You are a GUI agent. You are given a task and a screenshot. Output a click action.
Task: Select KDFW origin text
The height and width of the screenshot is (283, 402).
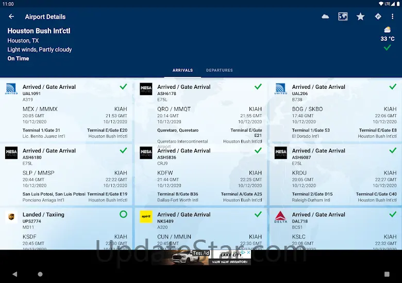coord(165,173)
